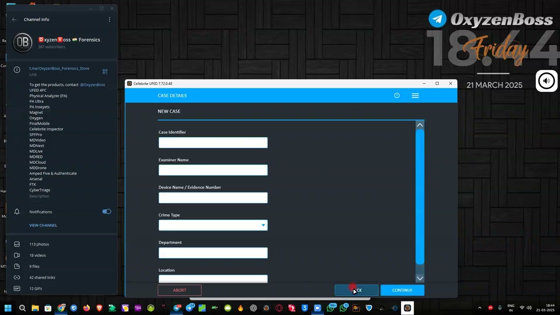560x315 pixels.
Task: Show hidden system tray icons
Action: point(479,308)
